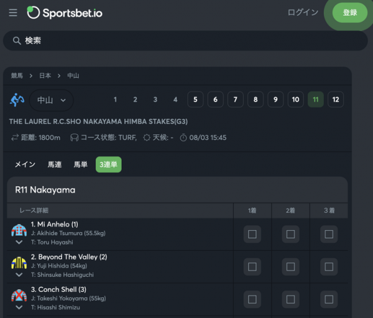The width and height of the screenshot is (373, 318).
Task: Click into the 検索 search field
Action: point(186,41)
